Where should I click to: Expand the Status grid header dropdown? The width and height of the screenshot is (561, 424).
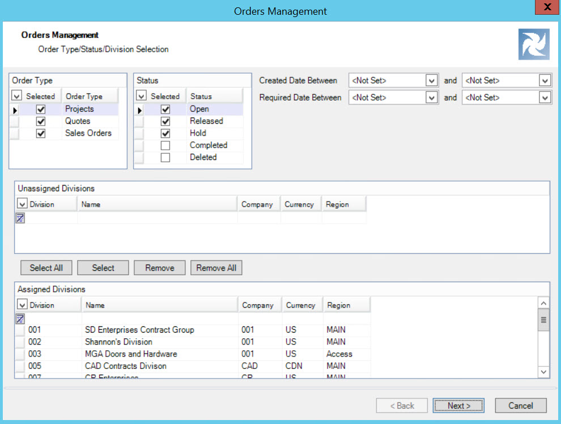tap(141, 96)
